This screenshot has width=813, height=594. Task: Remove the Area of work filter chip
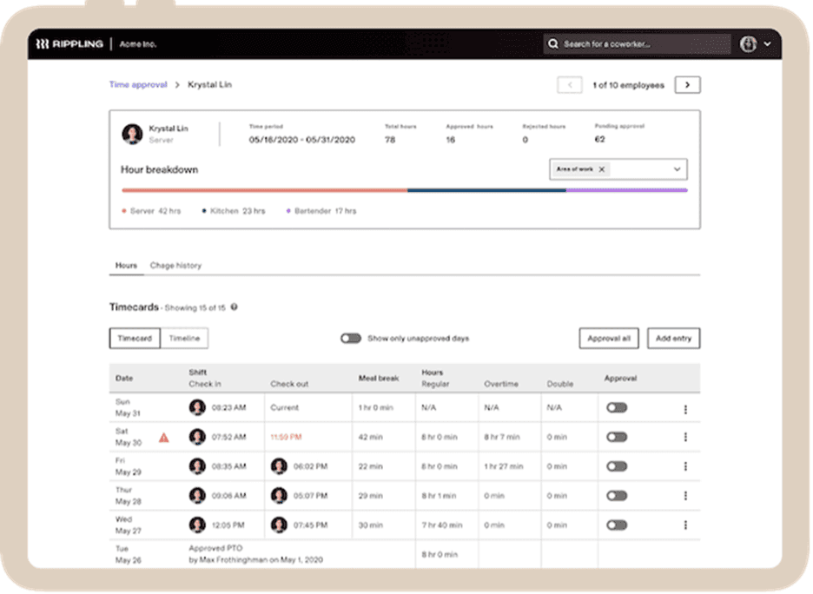(601, 169)
